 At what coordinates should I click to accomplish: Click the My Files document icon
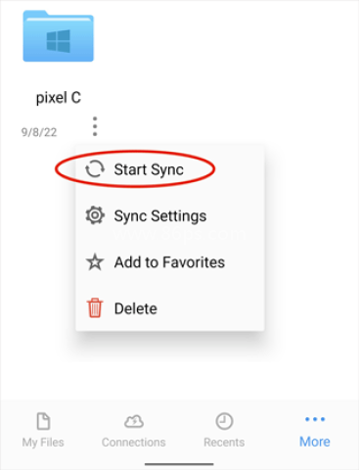43,421
